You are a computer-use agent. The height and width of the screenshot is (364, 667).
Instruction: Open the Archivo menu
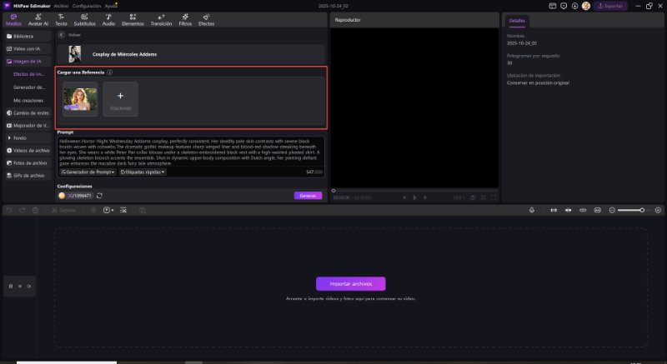pos(61,5)
